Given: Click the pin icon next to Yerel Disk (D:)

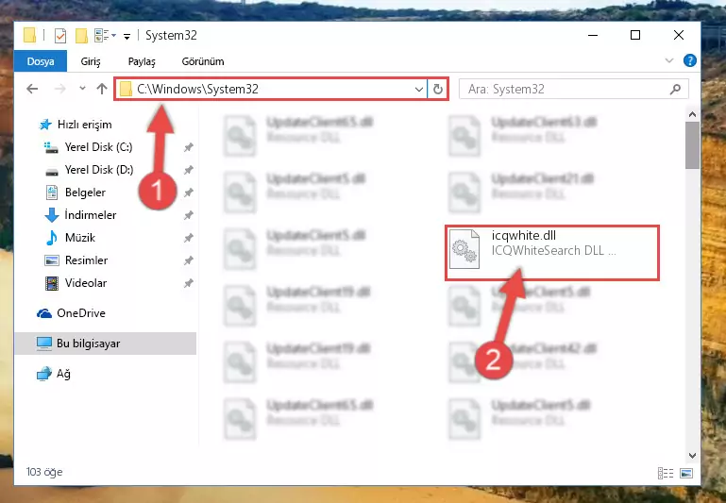Looking at the screenshot, I should point(189,170).
